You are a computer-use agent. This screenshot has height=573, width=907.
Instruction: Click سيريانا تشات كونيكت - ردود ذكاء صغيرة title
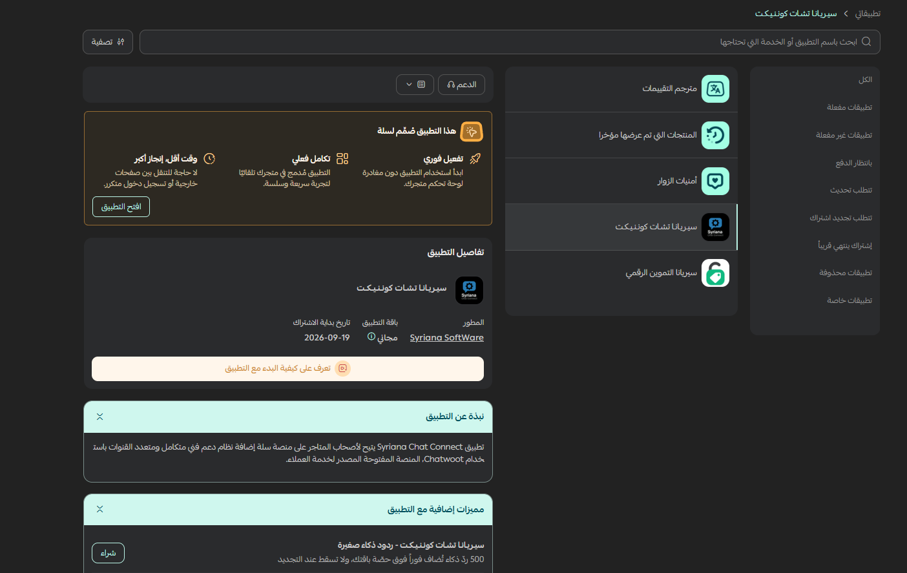(410, 545)
